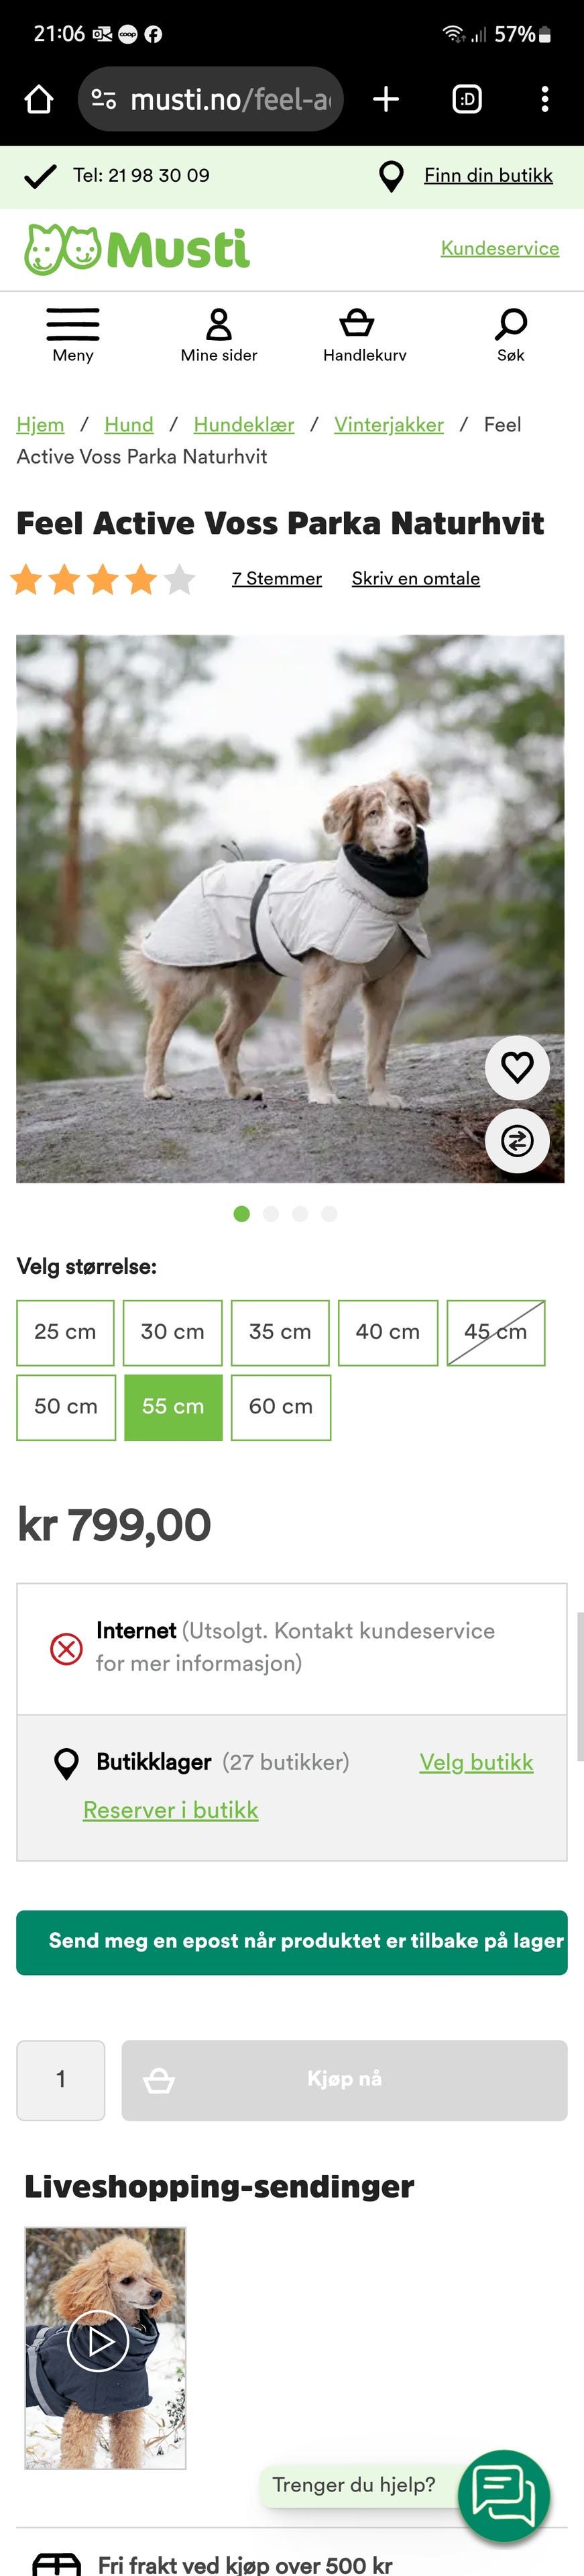This screenshot has height=2576, width=584.
Task: Select size 25 cm
Action: click(x=65, y=1332)
